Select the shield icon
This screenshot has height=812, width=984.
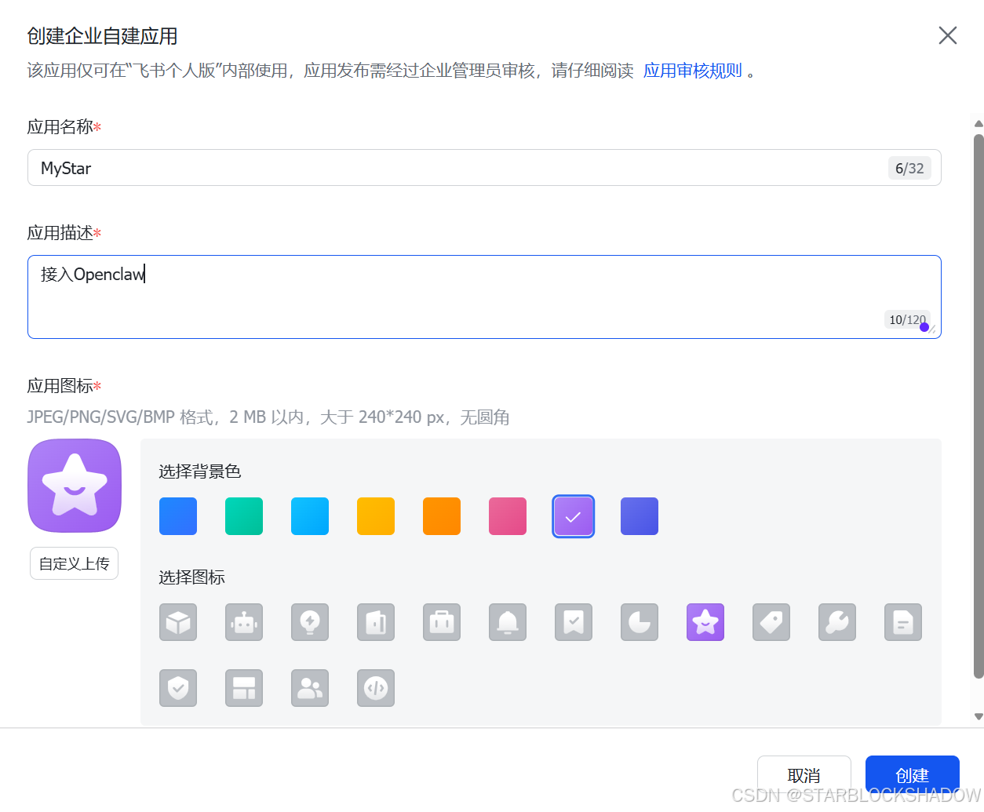tap(178, 688)
